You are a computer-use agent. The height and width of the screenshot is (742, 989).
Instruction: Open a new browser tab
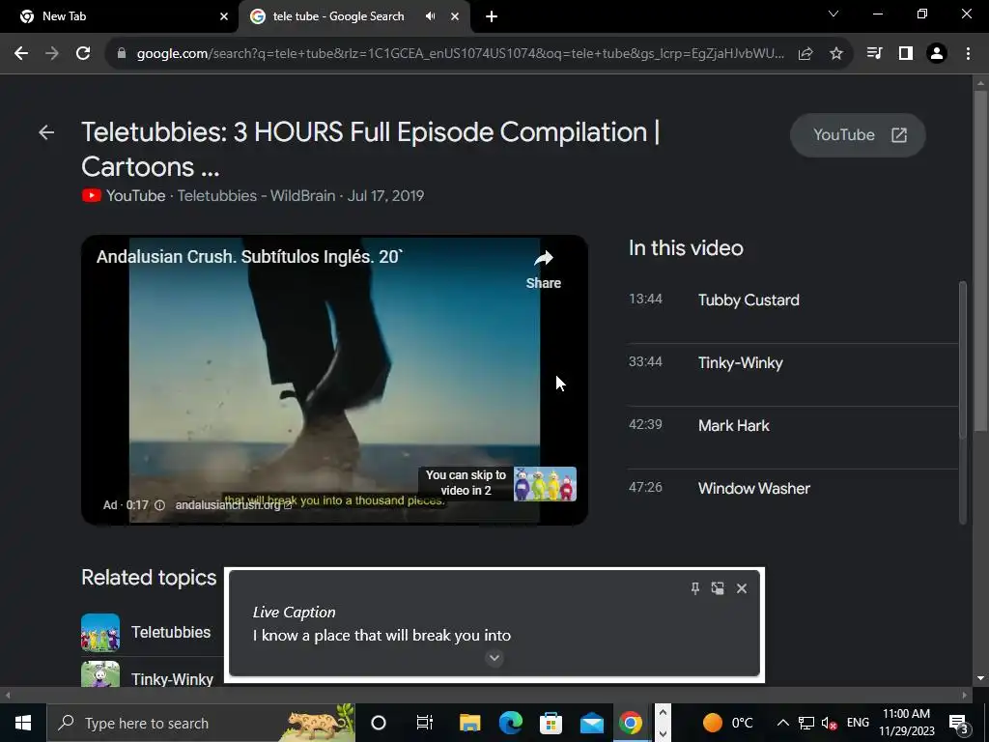492,16
